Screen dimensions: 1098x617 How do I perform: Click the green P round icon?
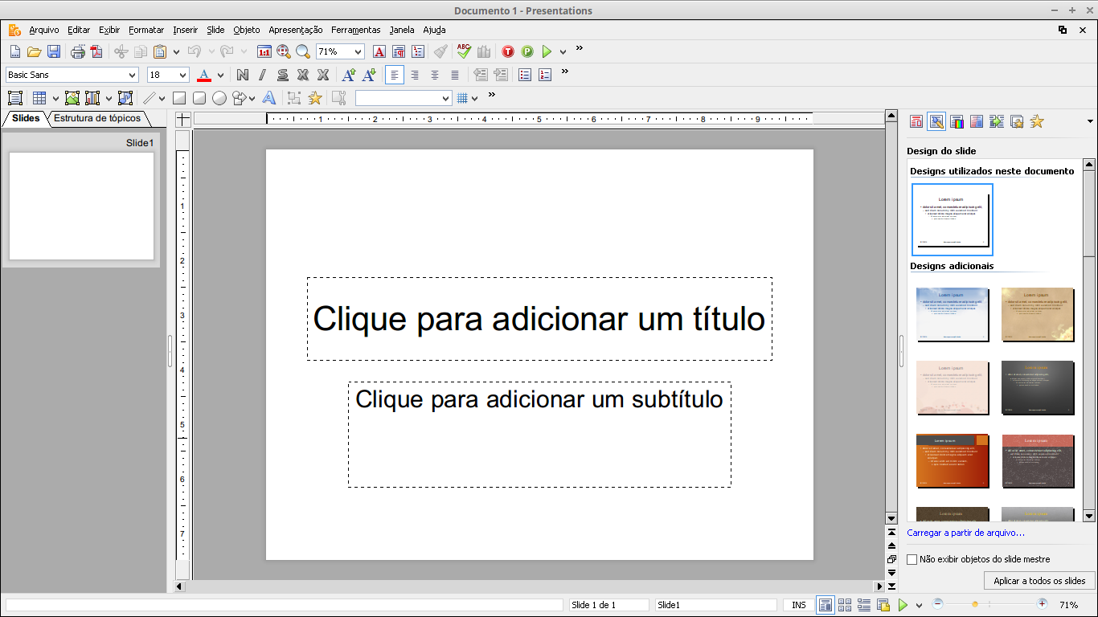coord(527,51)
